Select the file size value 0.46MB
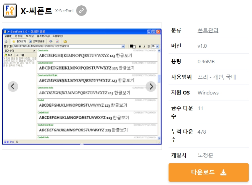The image size is (252, 185). [206, 62]
